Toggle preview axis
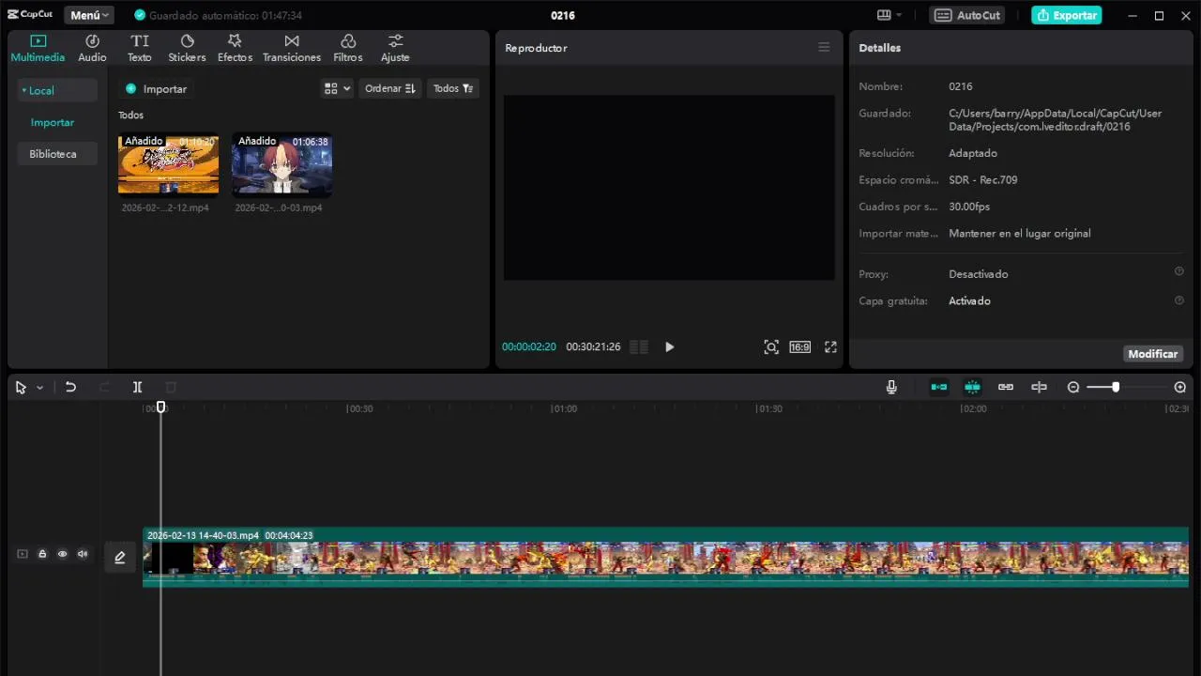1201x676 pixels. click(x=1039, y=387)
